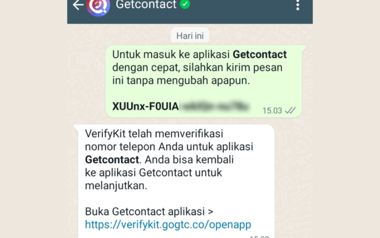Tap bold Getcontact word in received message
The width and height of the screenshot is (380, 238).
tap(112, 160)
